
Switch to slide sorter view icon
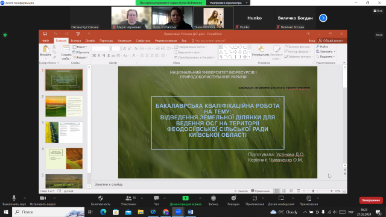point(284,191)
